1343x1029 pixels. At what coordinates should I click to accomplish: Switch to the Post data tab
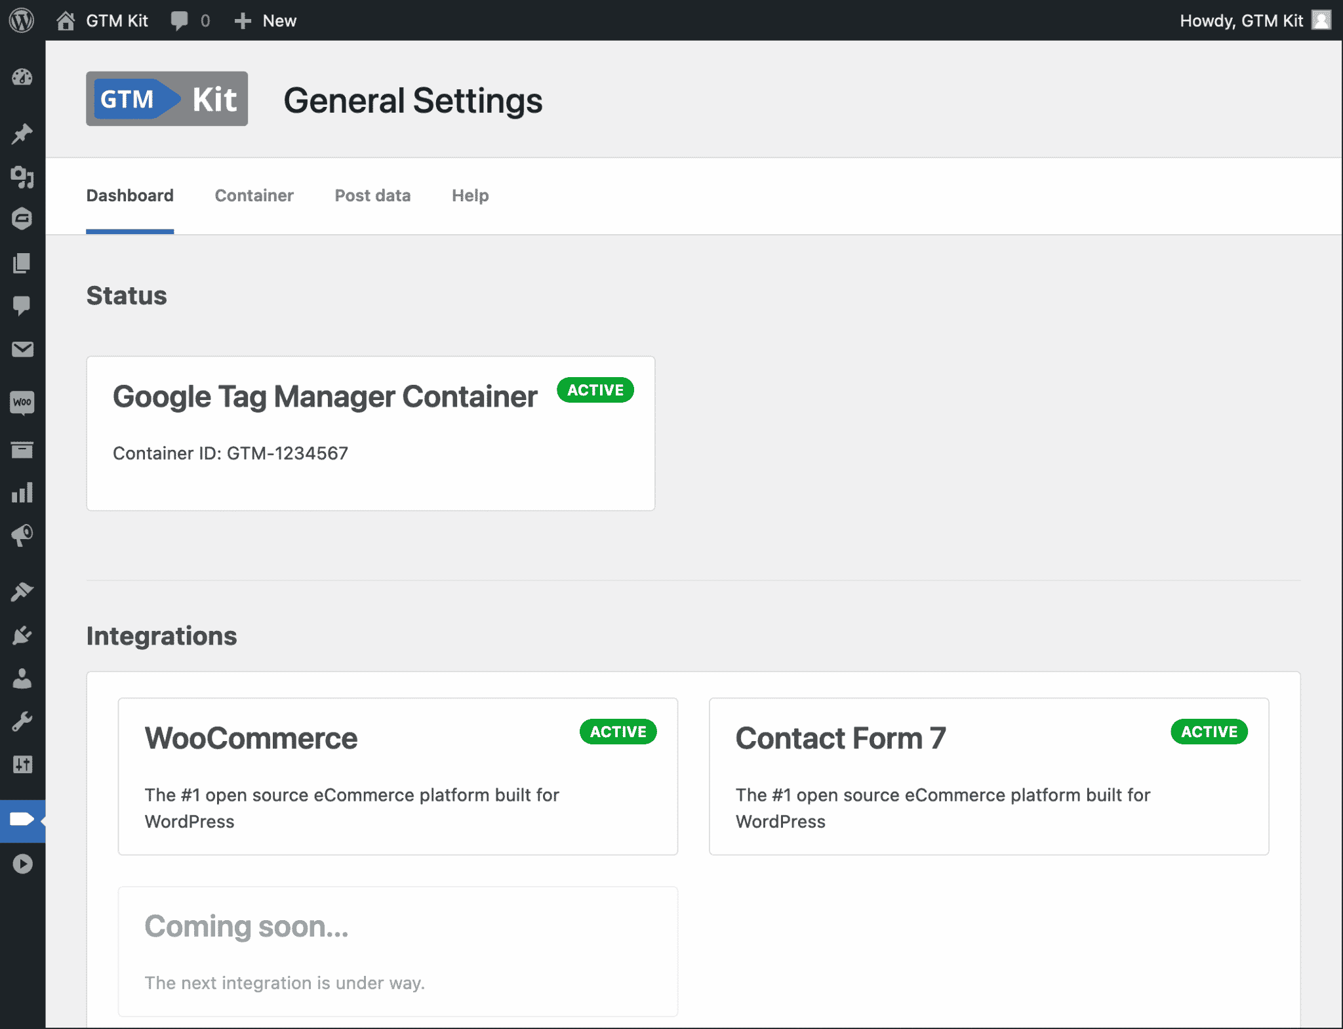[372, 195]
